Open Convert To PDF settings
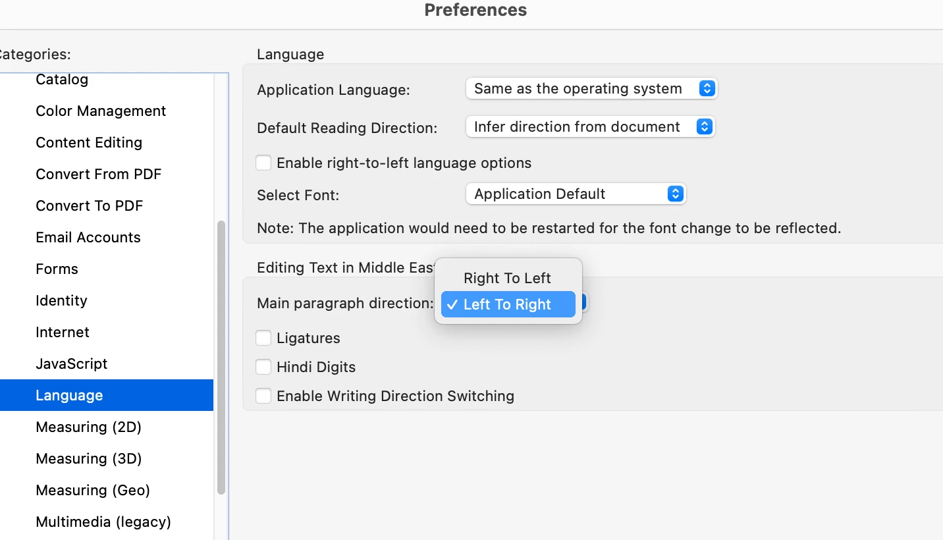The height and width of the screenshot is (540, 943). (89, 206)
